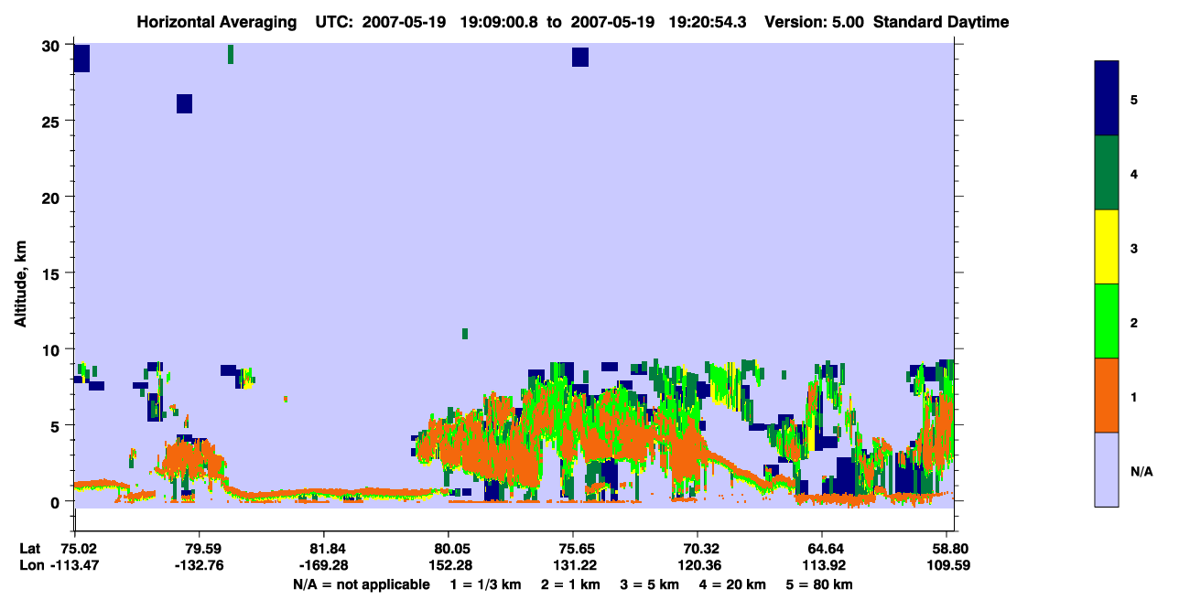Click the altitude tick label 10
The height and width of the screenshot is (610, 1190).
[52, 349]
